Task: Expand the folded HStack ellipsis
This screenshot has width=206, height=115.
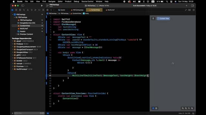Action: [89, 63]
